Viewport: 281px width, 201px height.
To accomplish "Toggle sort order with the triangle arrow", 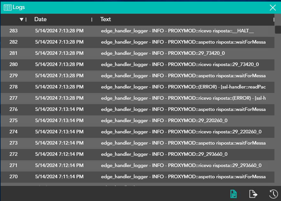I will pos(22,20).
